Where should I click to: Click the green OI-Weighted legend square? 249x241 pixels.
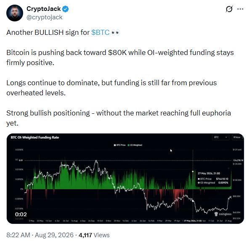[129, 145]
